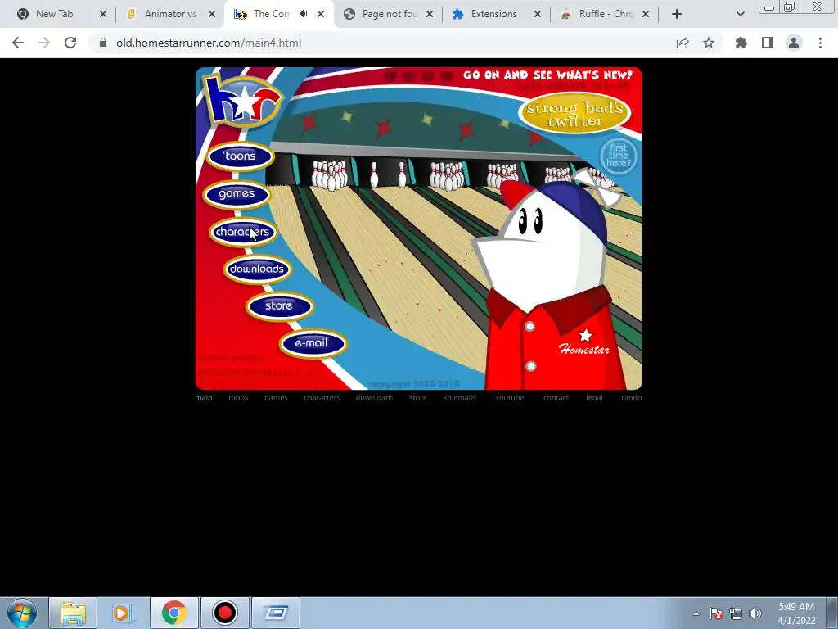
Task: Open the network tray icon
Action: pyautogui.click(x=736, y=613)
